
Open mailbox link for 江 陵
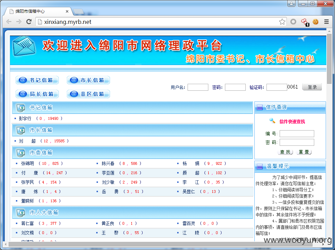(191, 233)
